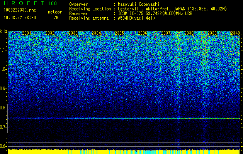The image size is (243, 154).
Task: Click the 0.7 kHz axis label
Action: point(3,127)
